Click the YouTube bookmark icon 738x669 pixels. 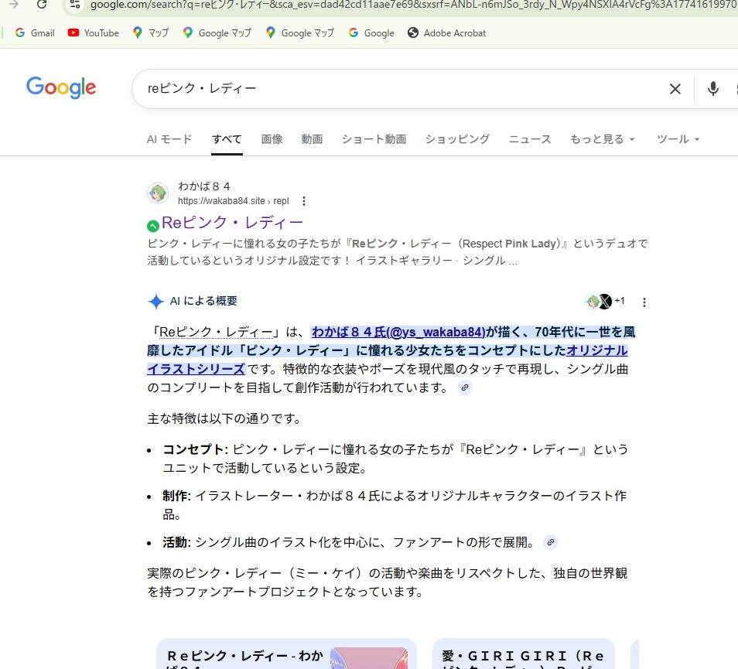(x=73, y=33)
